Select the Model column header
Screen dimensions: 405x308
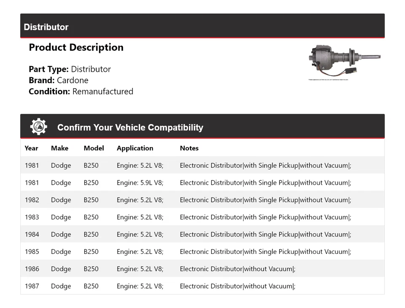tap(94, 148)
